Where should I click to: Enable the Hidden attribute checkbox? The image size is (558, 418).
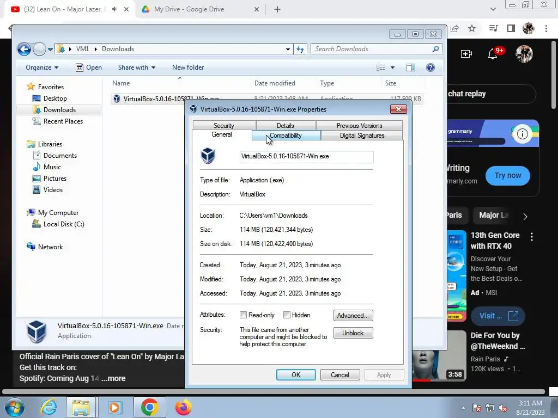(287, 315)
